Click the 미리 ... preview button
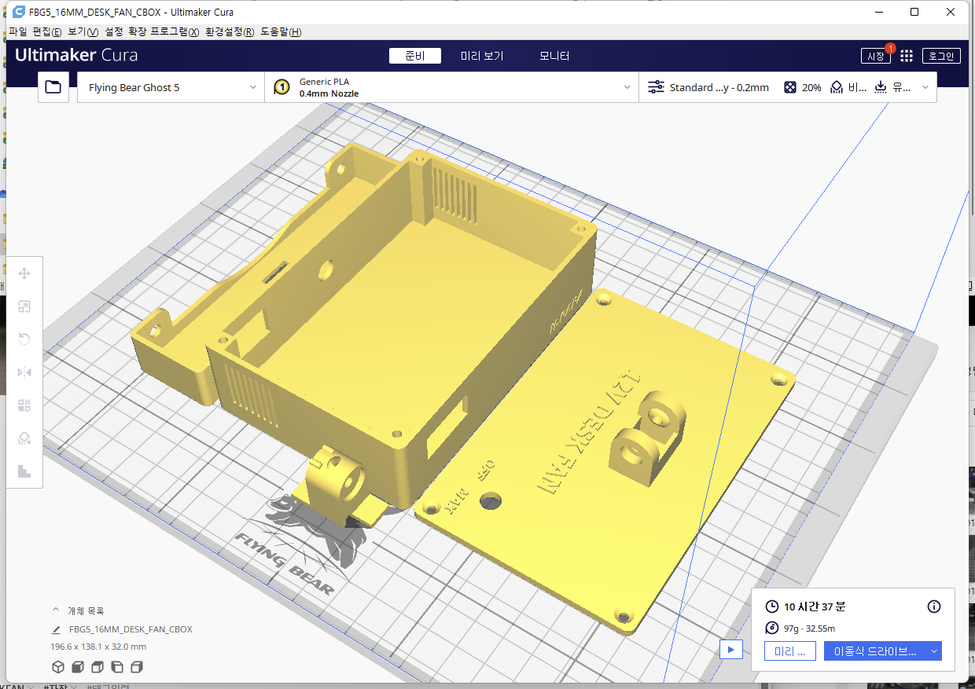 point(789,651)
